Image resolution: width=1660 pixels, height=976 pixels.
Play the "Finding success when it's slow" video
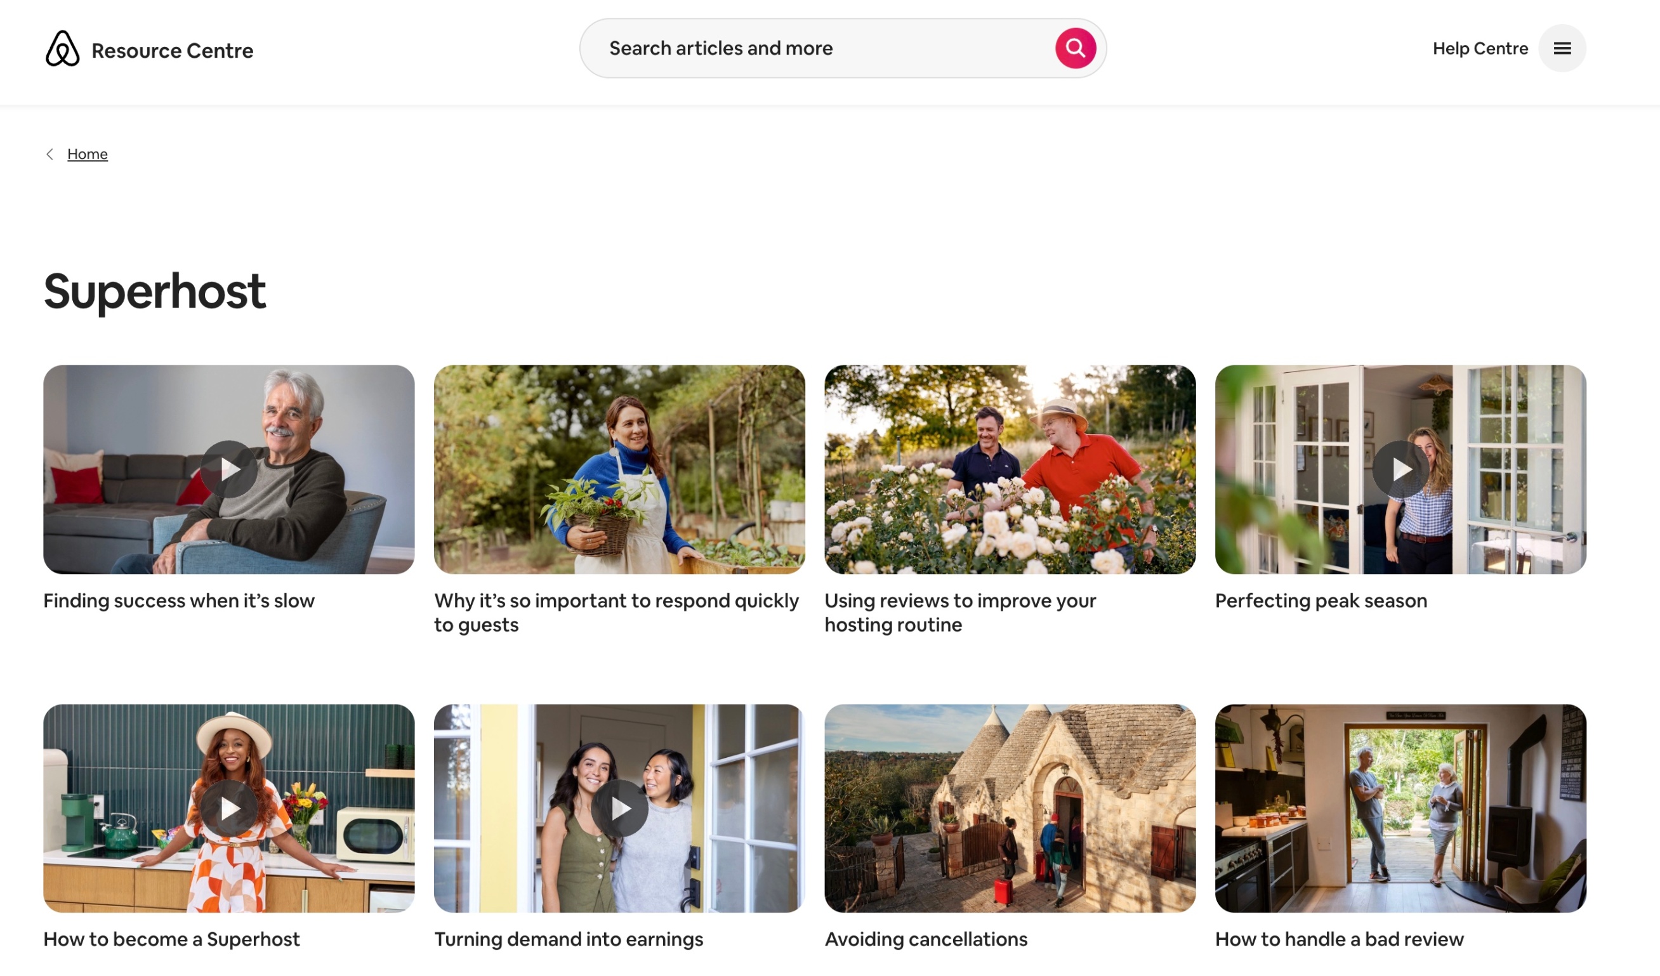[228, 469]
